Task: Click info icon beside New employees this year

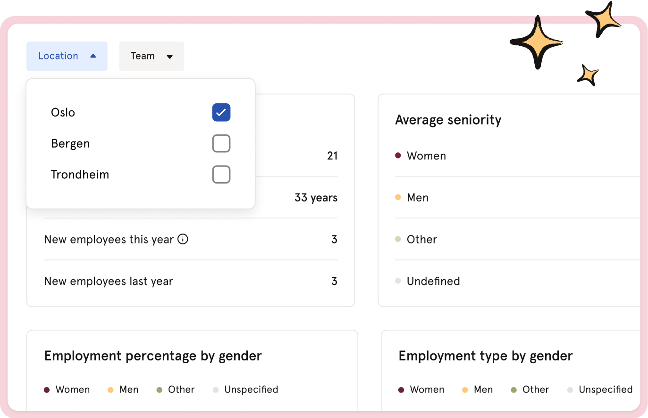Action: pyautogui.click(x=183, y=239)
